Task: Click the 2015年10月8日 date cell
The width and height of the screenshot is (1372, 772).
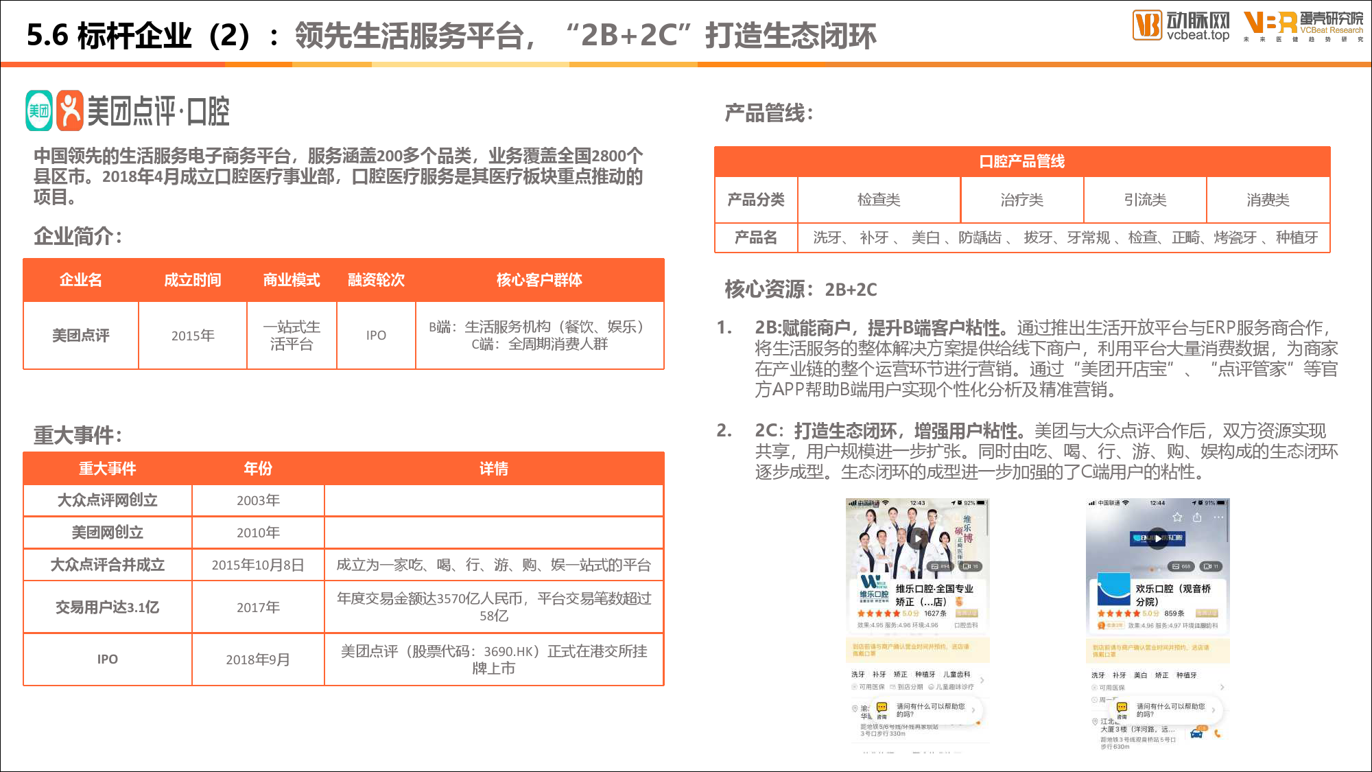Action: point(258,565)
